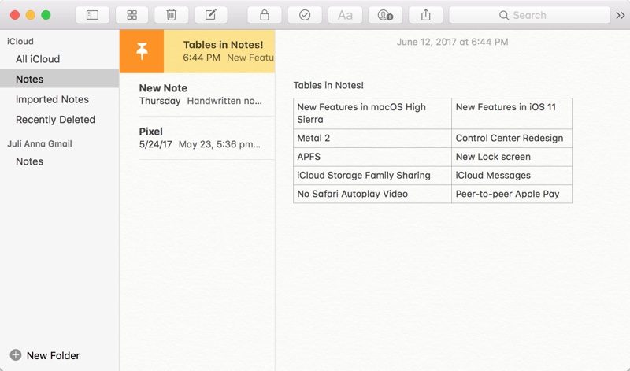Click plus icon beside New Folder
This screenshot has height=371, width=630.
[x=16, y=355]
